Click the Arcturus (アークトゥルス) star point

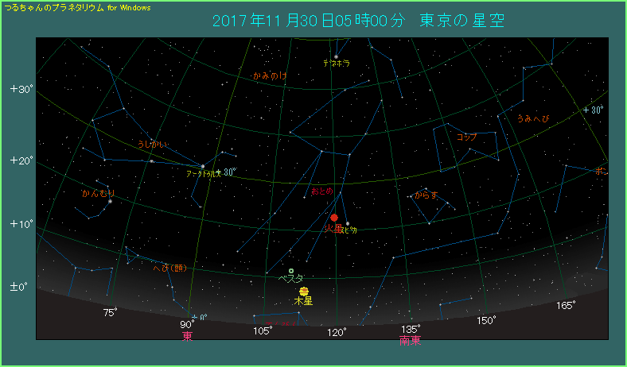coord(203,166)
